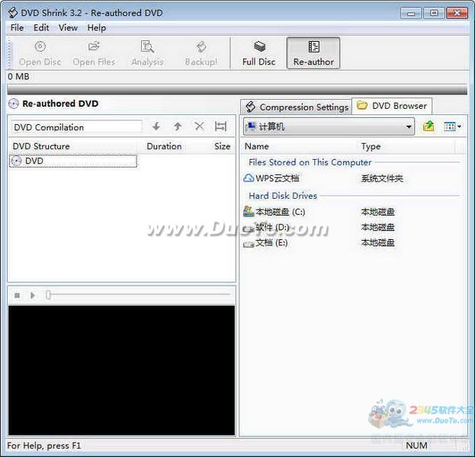Delete selected title with X icon
The width and height of the screenshot is (475, 457).
[x=199, y=126]
